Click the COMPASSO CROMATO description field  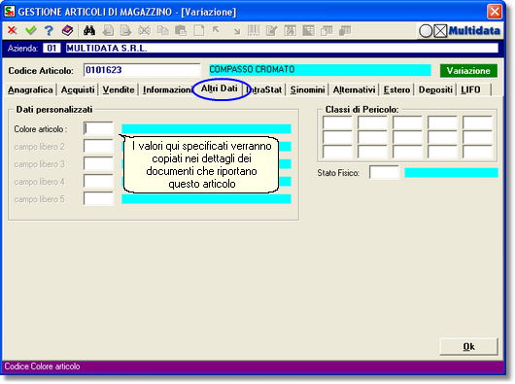coord(320,70)
